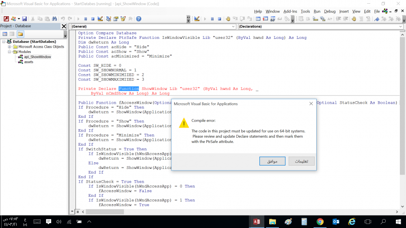The height and width of the screenshot is (228, 406).
Task: Click the تعليمات (Help) button
Action: click(302, 161)
